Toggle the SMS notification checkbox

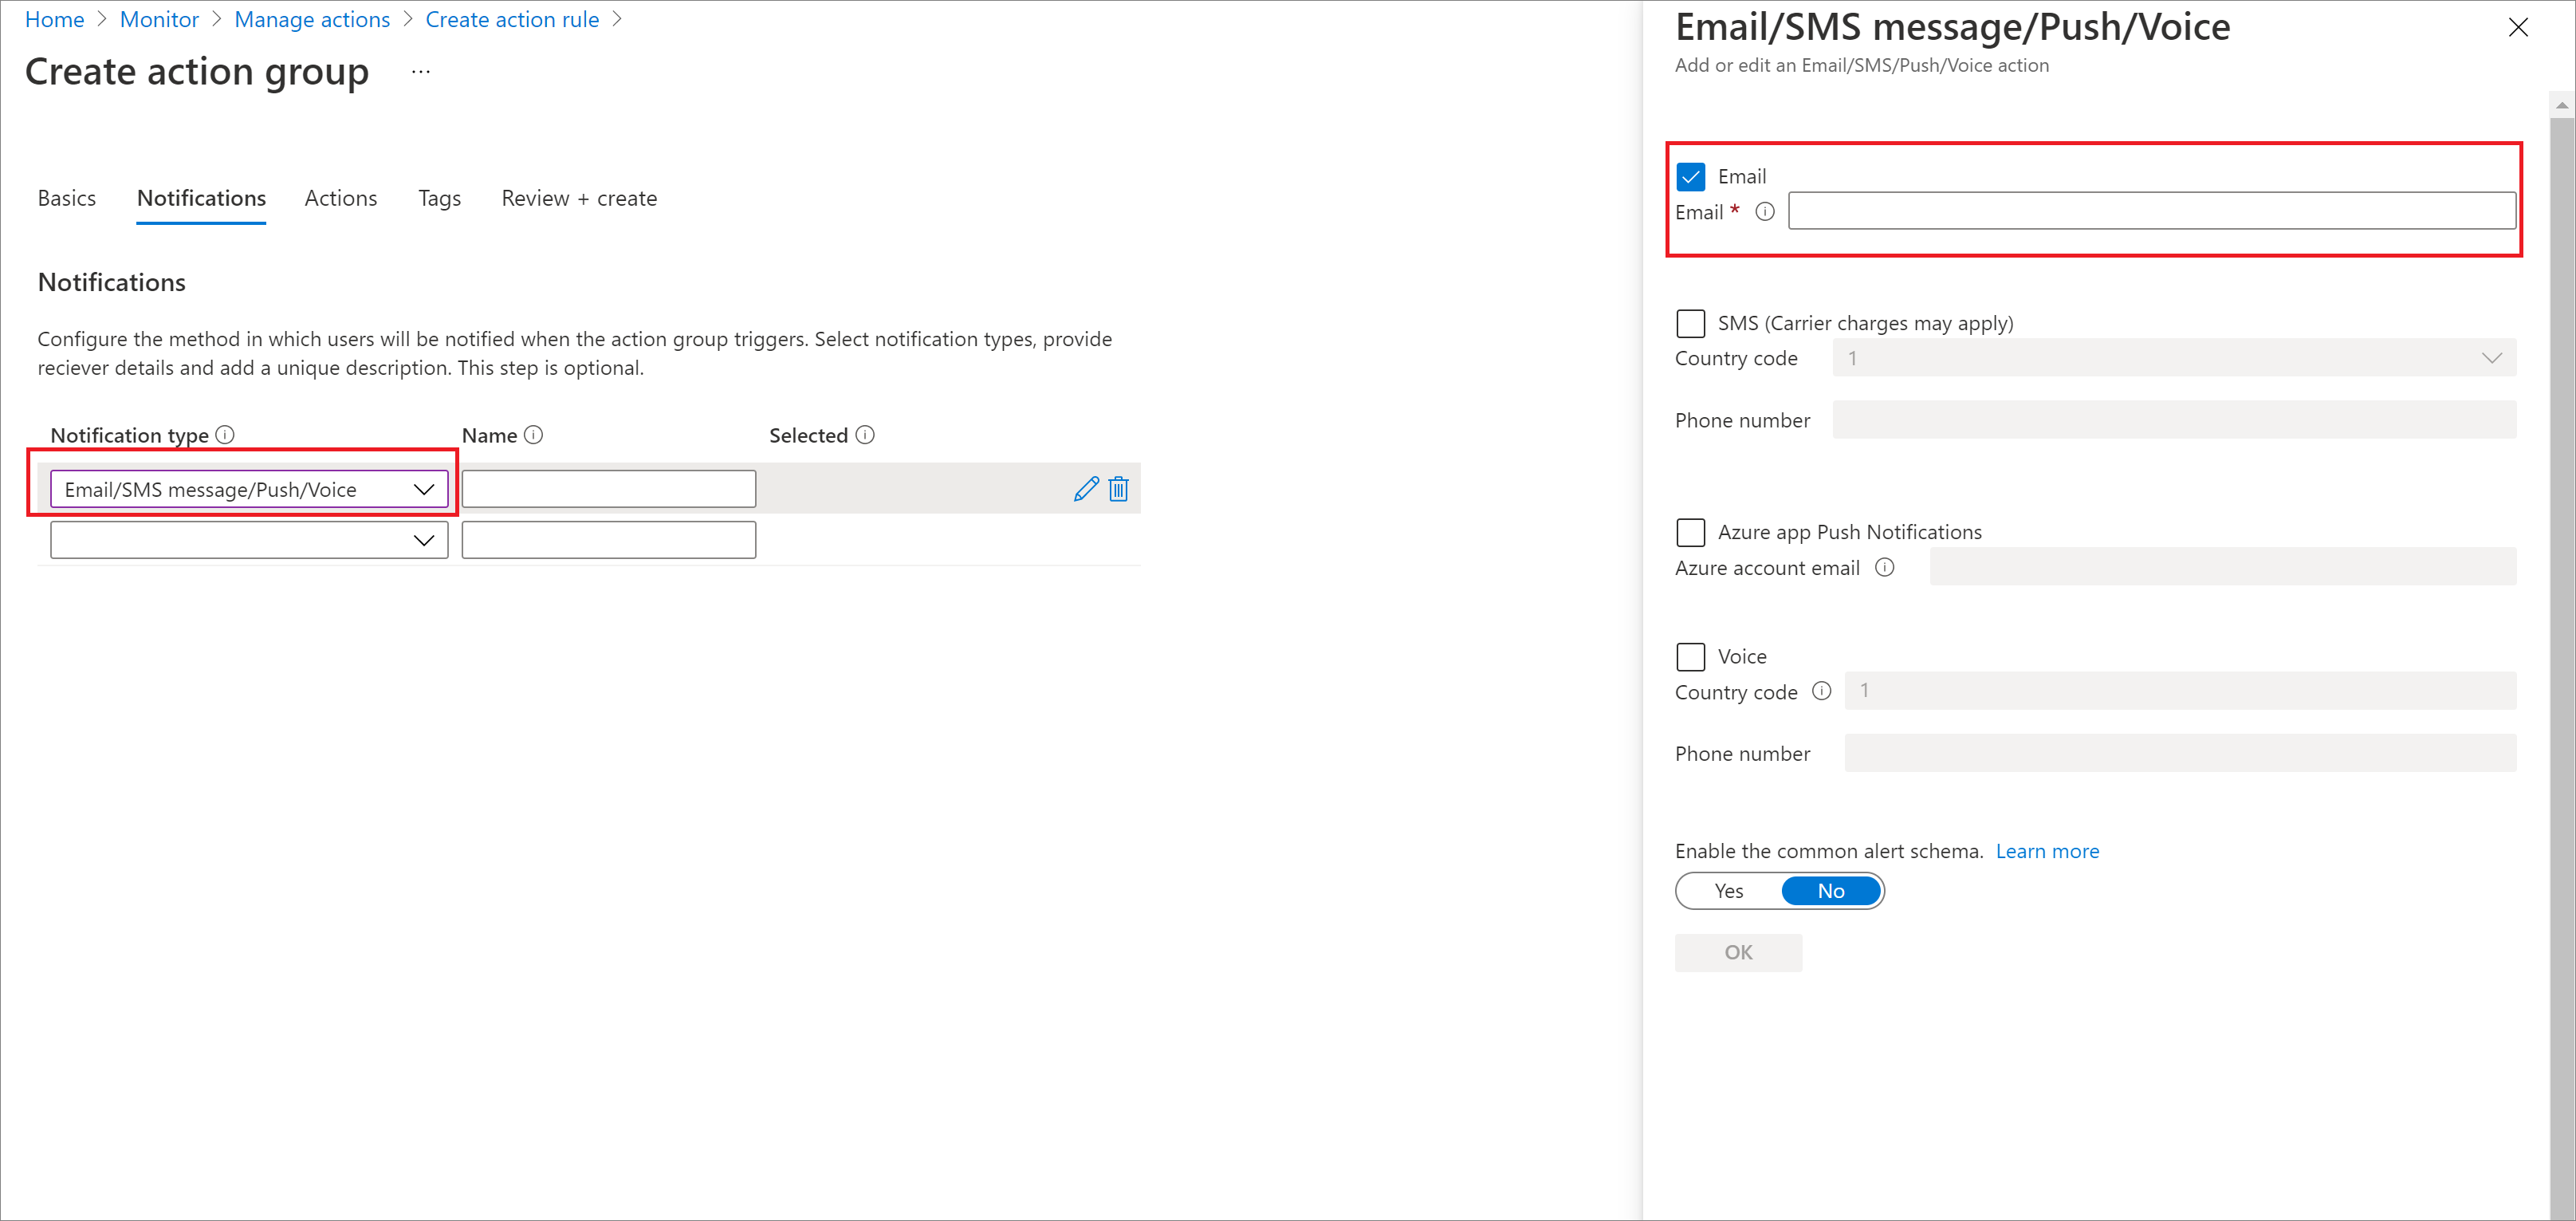click(1690, 322)
